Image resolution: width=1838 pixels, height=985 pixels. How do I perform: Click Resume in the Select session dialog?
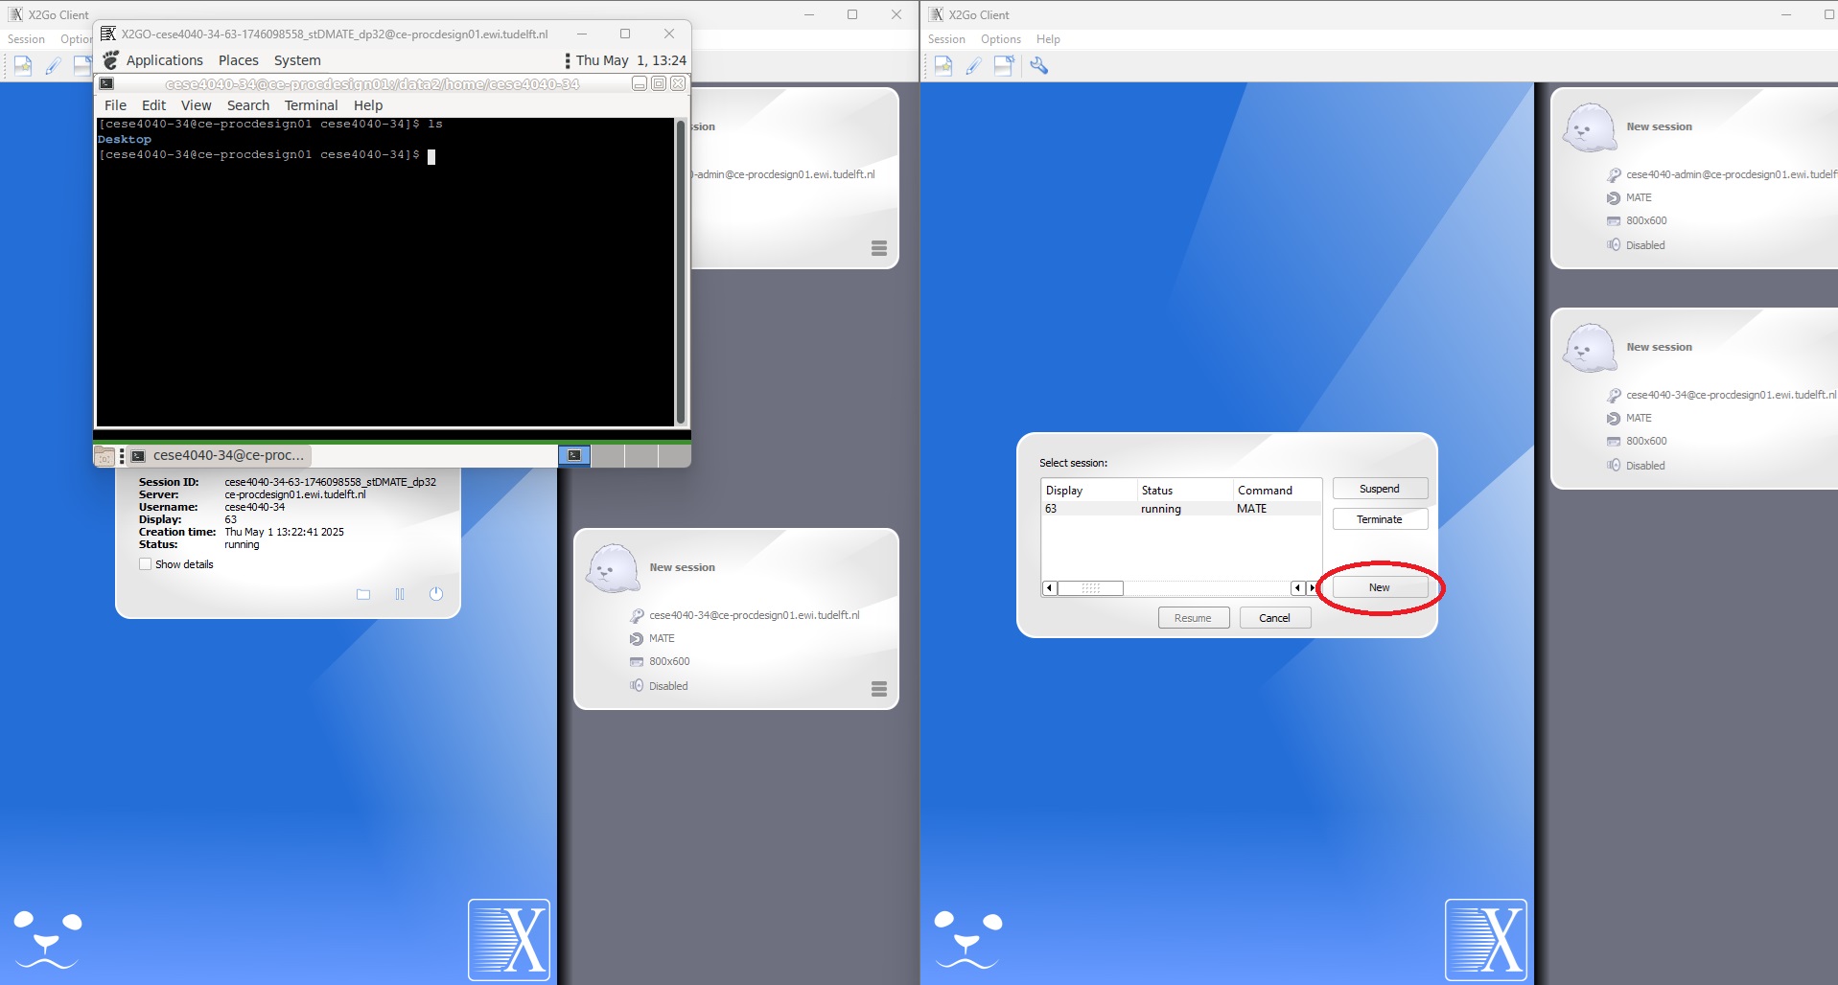tap(1194, 618)
